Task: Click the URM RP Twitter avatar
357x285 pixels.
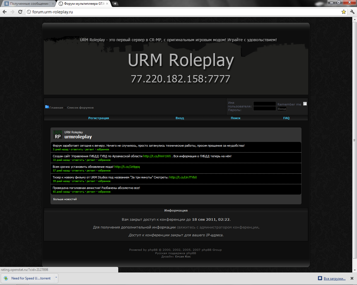Action: (x=57, y=135)
